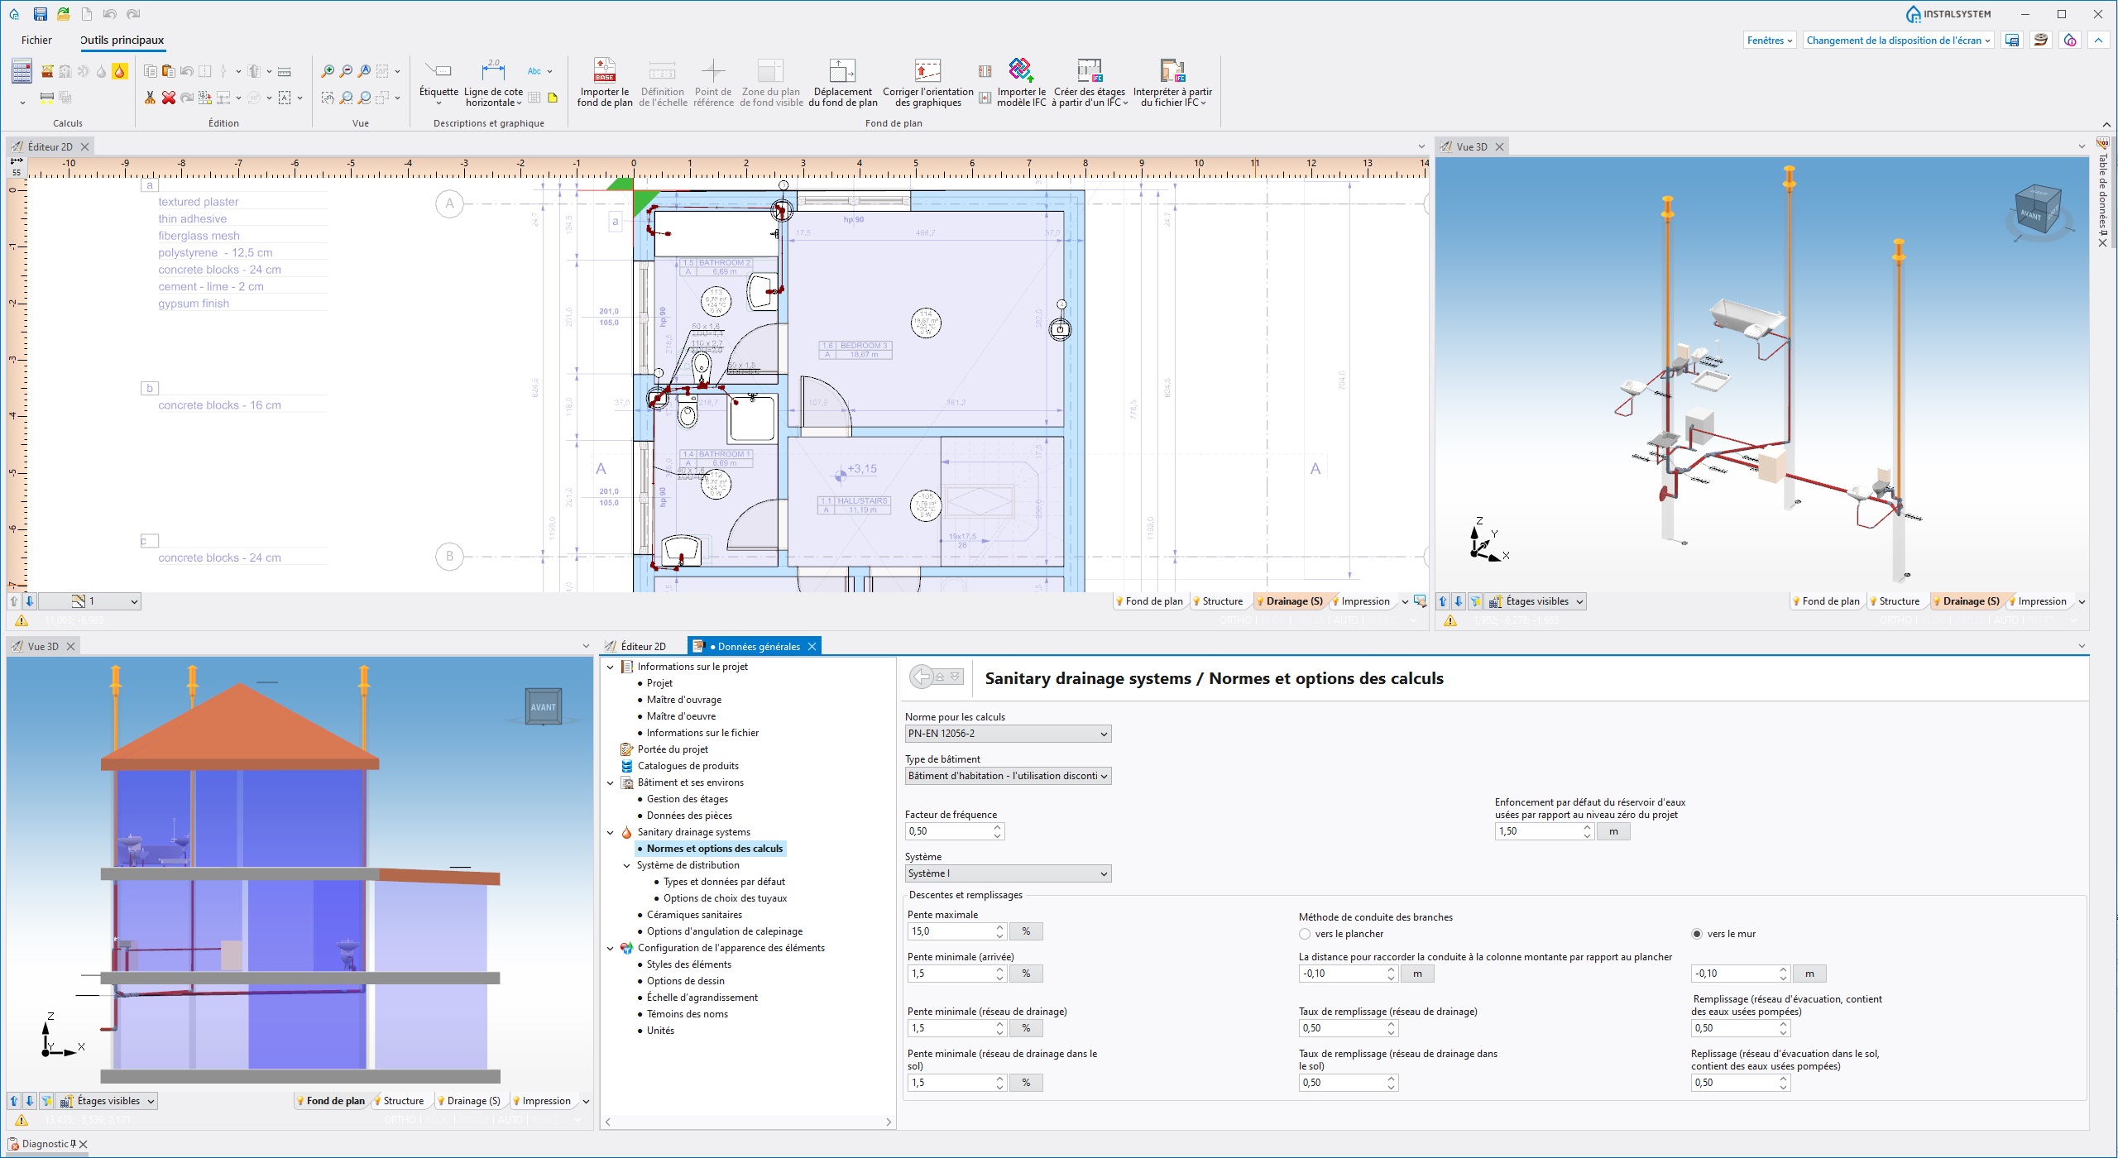Image resolution: width=2118 pixels, height=1158 pixels.
Task: Click the pan hand selection icon
Action: pyautogui.click(x=328, y=98)
